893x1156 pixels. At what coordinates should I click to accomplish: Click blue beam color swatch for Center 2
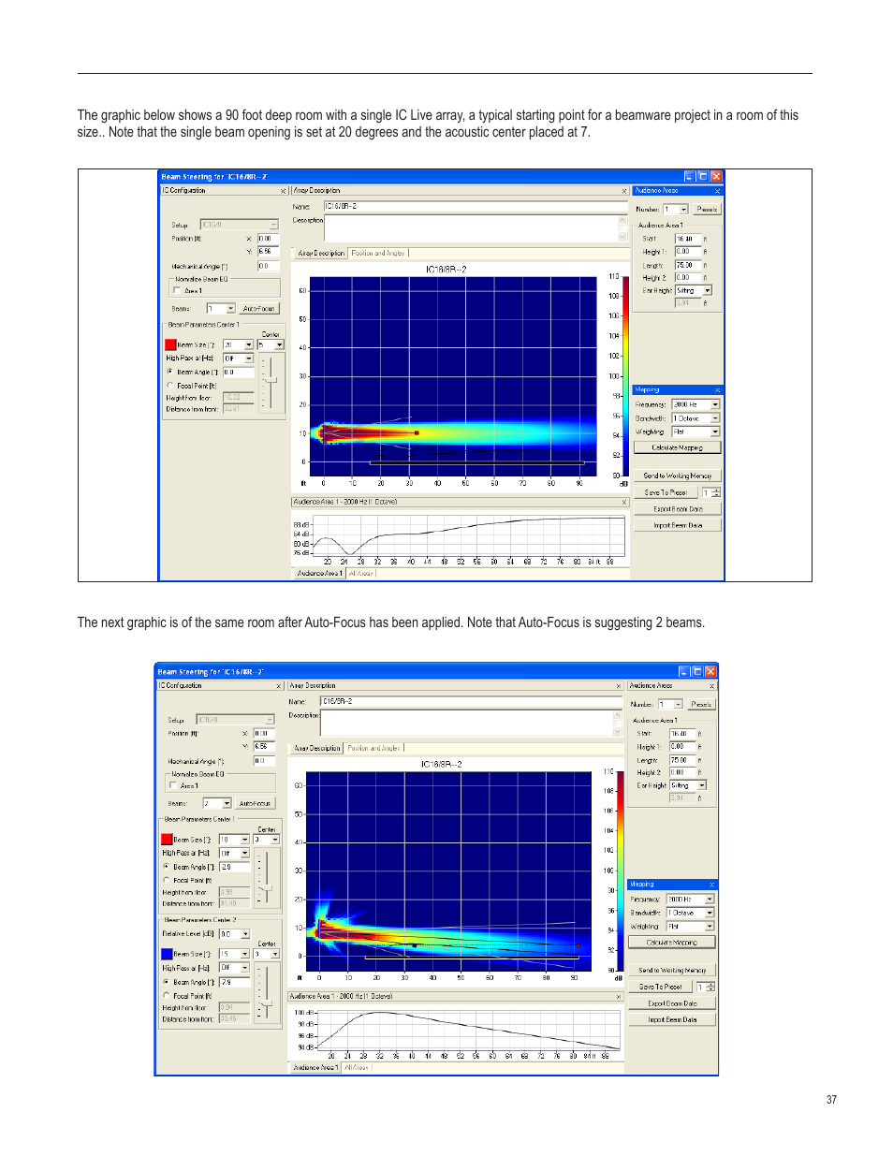coord(167,955)
